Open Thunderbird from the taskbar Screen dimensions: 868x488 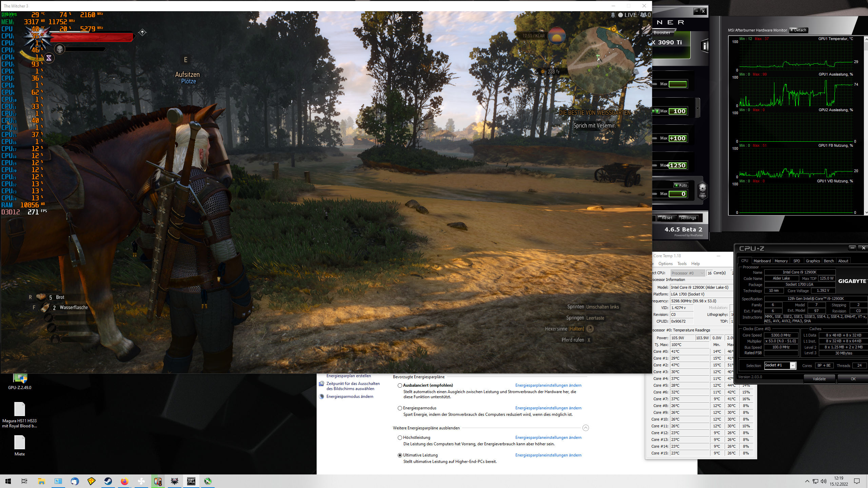[x=75, y=481]
